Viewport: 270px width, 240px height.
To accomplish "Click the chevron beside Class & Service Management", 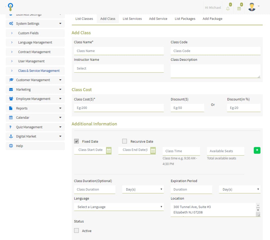I will point(12,70).
